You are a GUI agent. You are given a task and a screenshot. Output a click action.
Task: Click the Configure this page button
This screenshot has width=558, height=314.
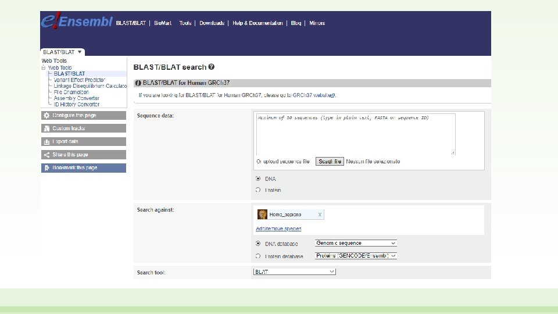(x=84, y=115)
